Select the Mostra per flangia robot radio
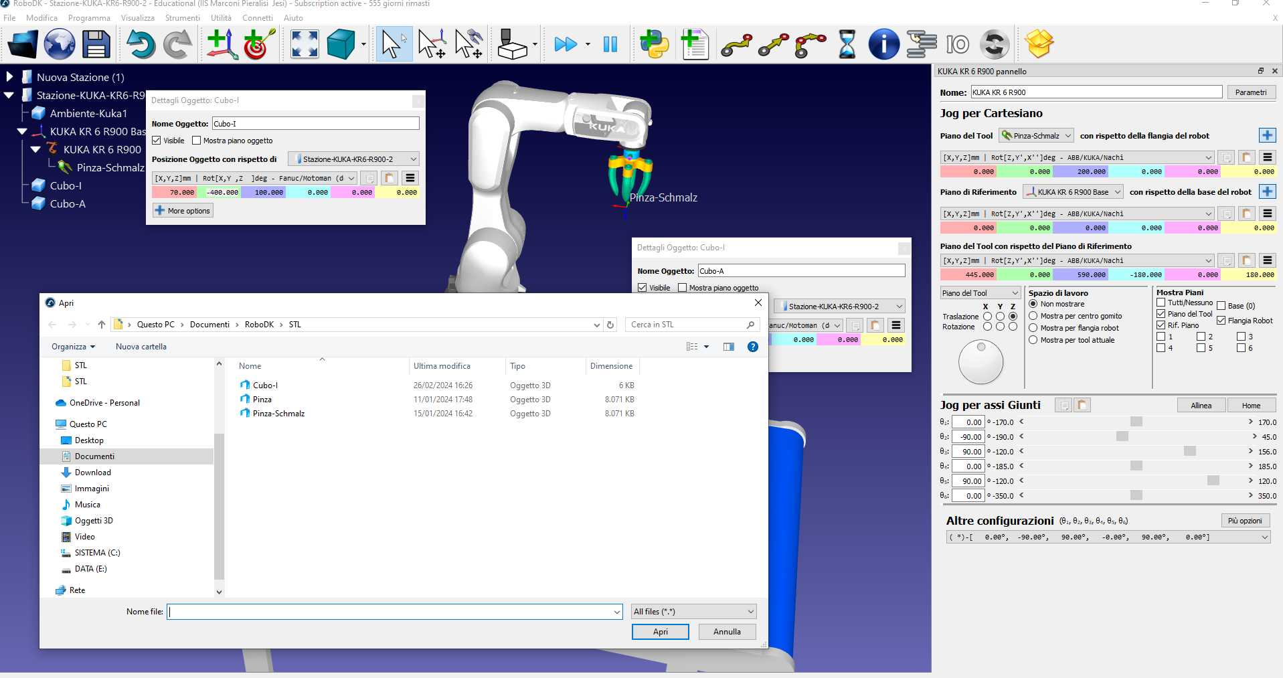 coord(1033,328)
